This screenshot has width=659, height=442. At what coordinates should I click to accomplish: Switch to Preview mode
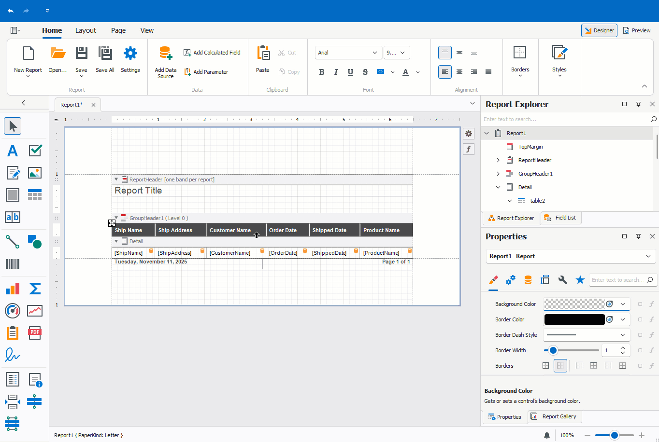[637, 30]
